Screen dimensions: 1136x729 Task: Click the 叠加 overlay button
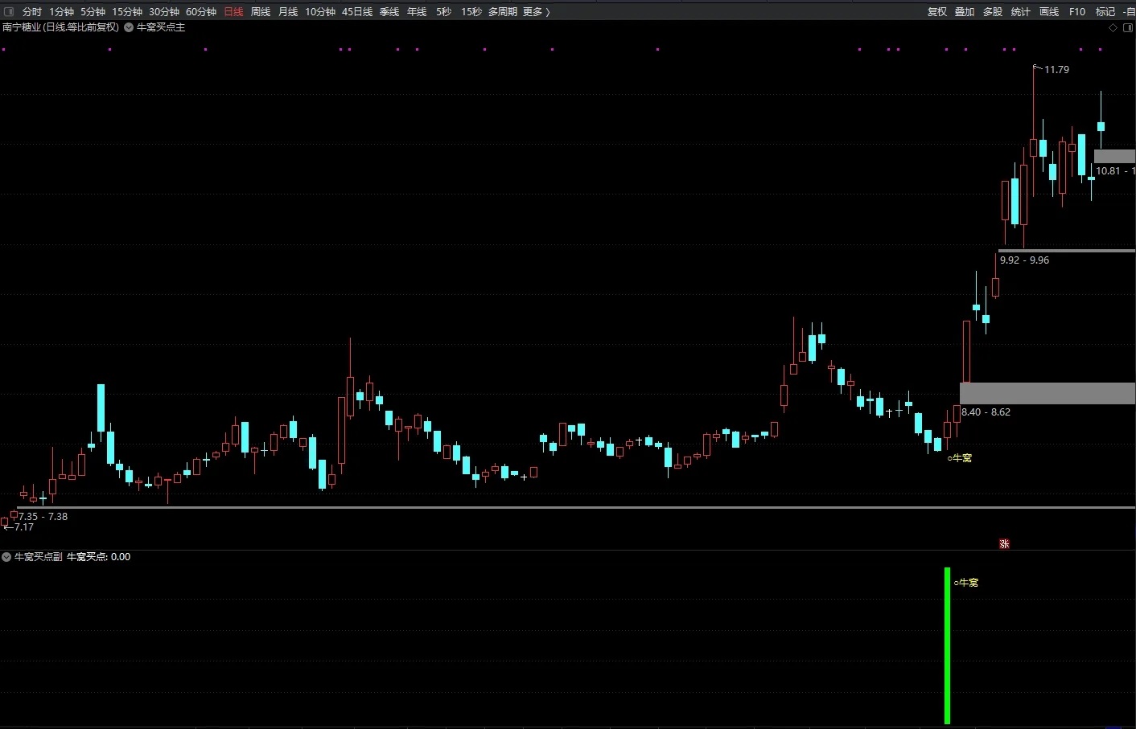pyautogui.click(x=965, y=11)
